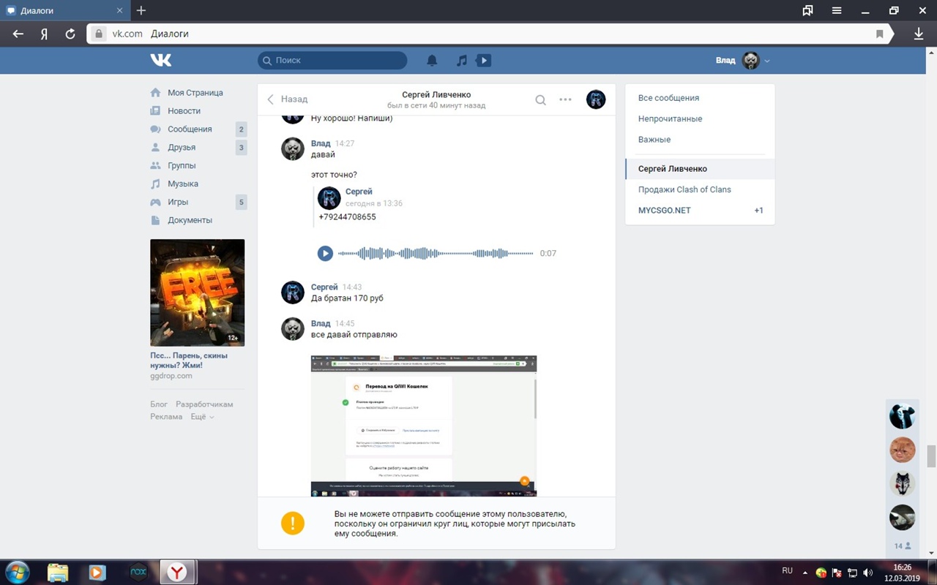Open the Nox app in the taskbar
Image resolution: width=937 pixels, height=585 pixels.
(x=138, y=572)
